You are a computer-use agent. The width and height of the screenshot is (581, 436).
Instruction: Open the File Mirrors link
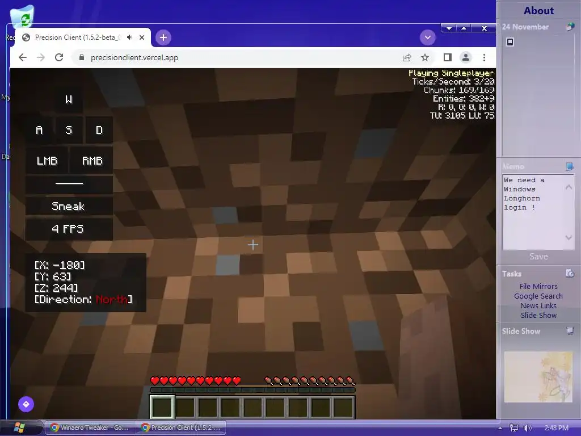tap(538, 286)
